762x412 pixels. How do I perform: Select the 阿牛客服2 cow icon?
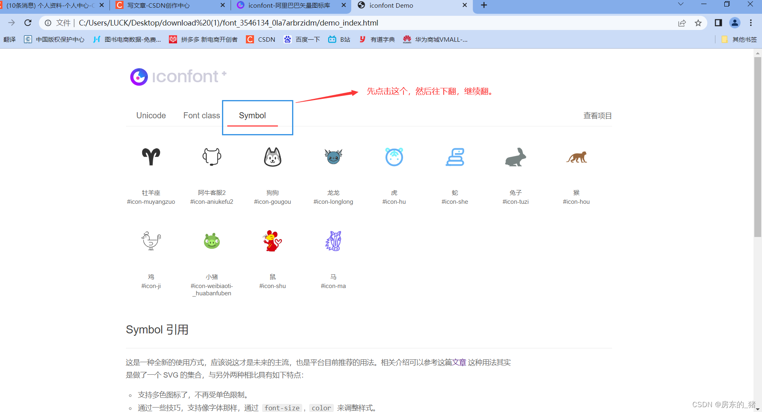[x=212, y=157]
